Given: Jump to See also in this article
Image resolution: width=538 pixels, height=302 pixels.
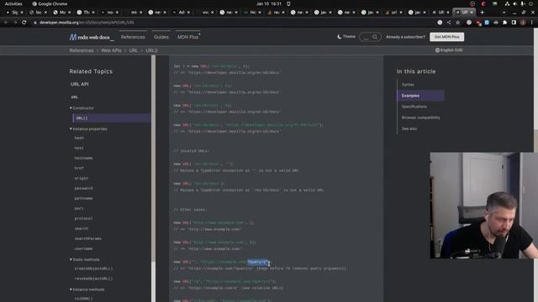Looking at the screenshot, I should [x=409, y=128].
